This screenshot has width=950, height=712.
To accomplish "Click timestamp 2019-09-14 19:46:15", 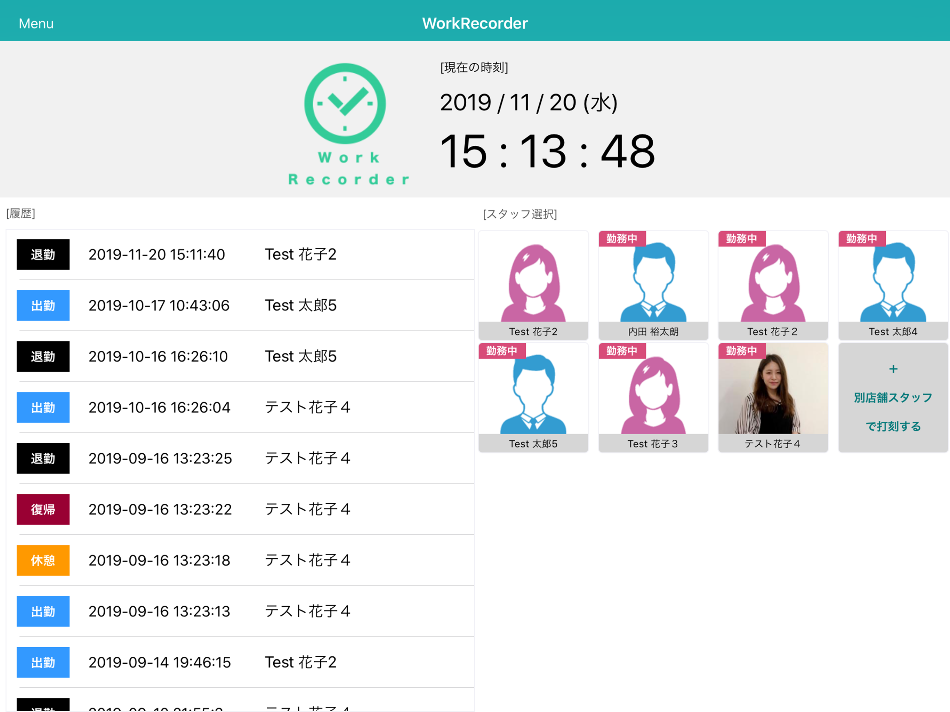I will tap(160, 662).
